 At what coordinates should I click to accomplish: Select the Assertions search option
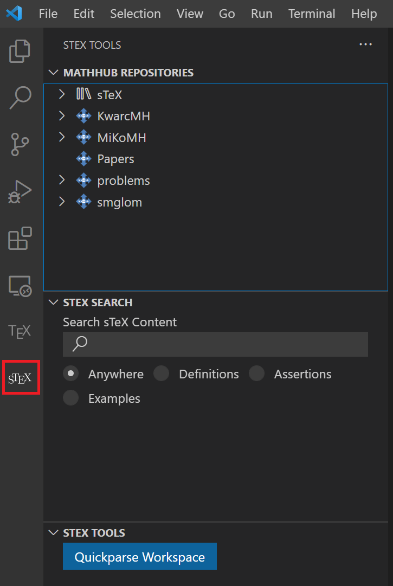pos(257,374)
